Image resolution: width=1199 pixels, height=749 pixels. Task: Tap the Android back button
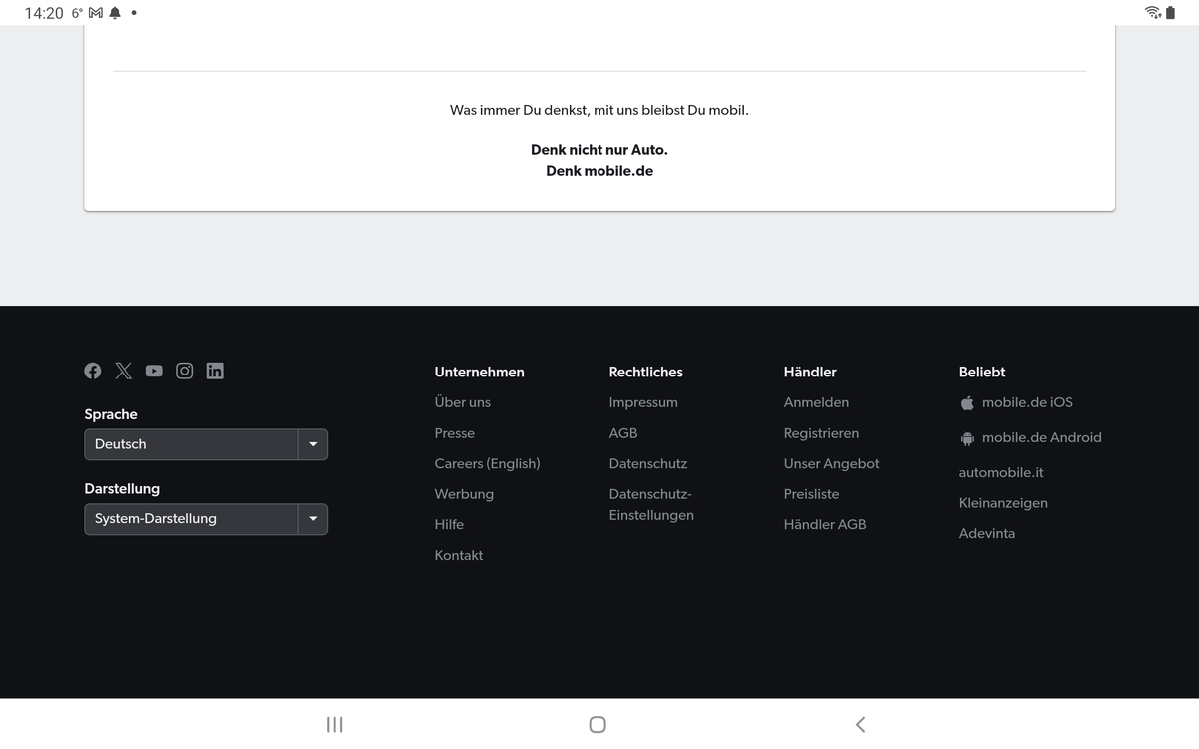click(860, 724)
